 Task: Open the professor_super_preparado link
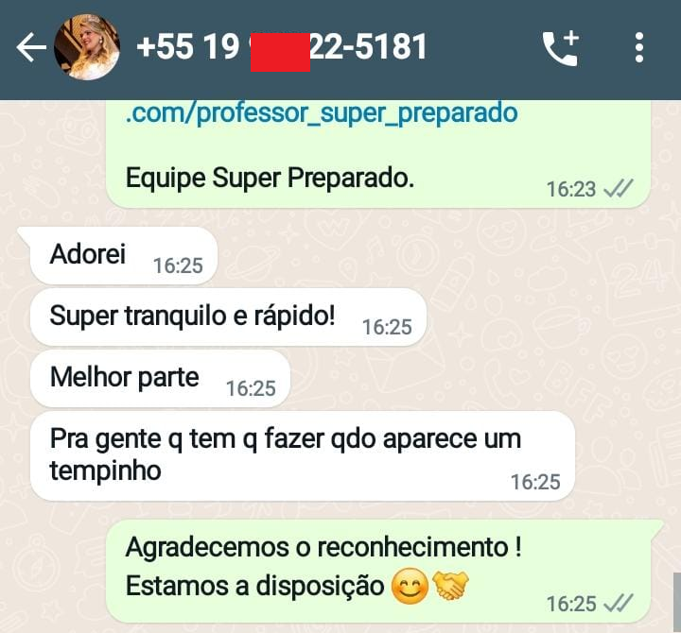[x=322, y=112]
